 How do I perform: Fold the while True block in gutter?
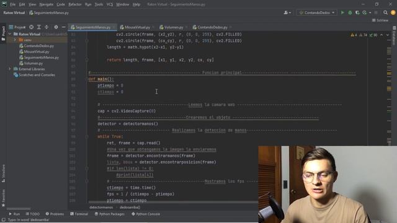click(x=87, y=136)
